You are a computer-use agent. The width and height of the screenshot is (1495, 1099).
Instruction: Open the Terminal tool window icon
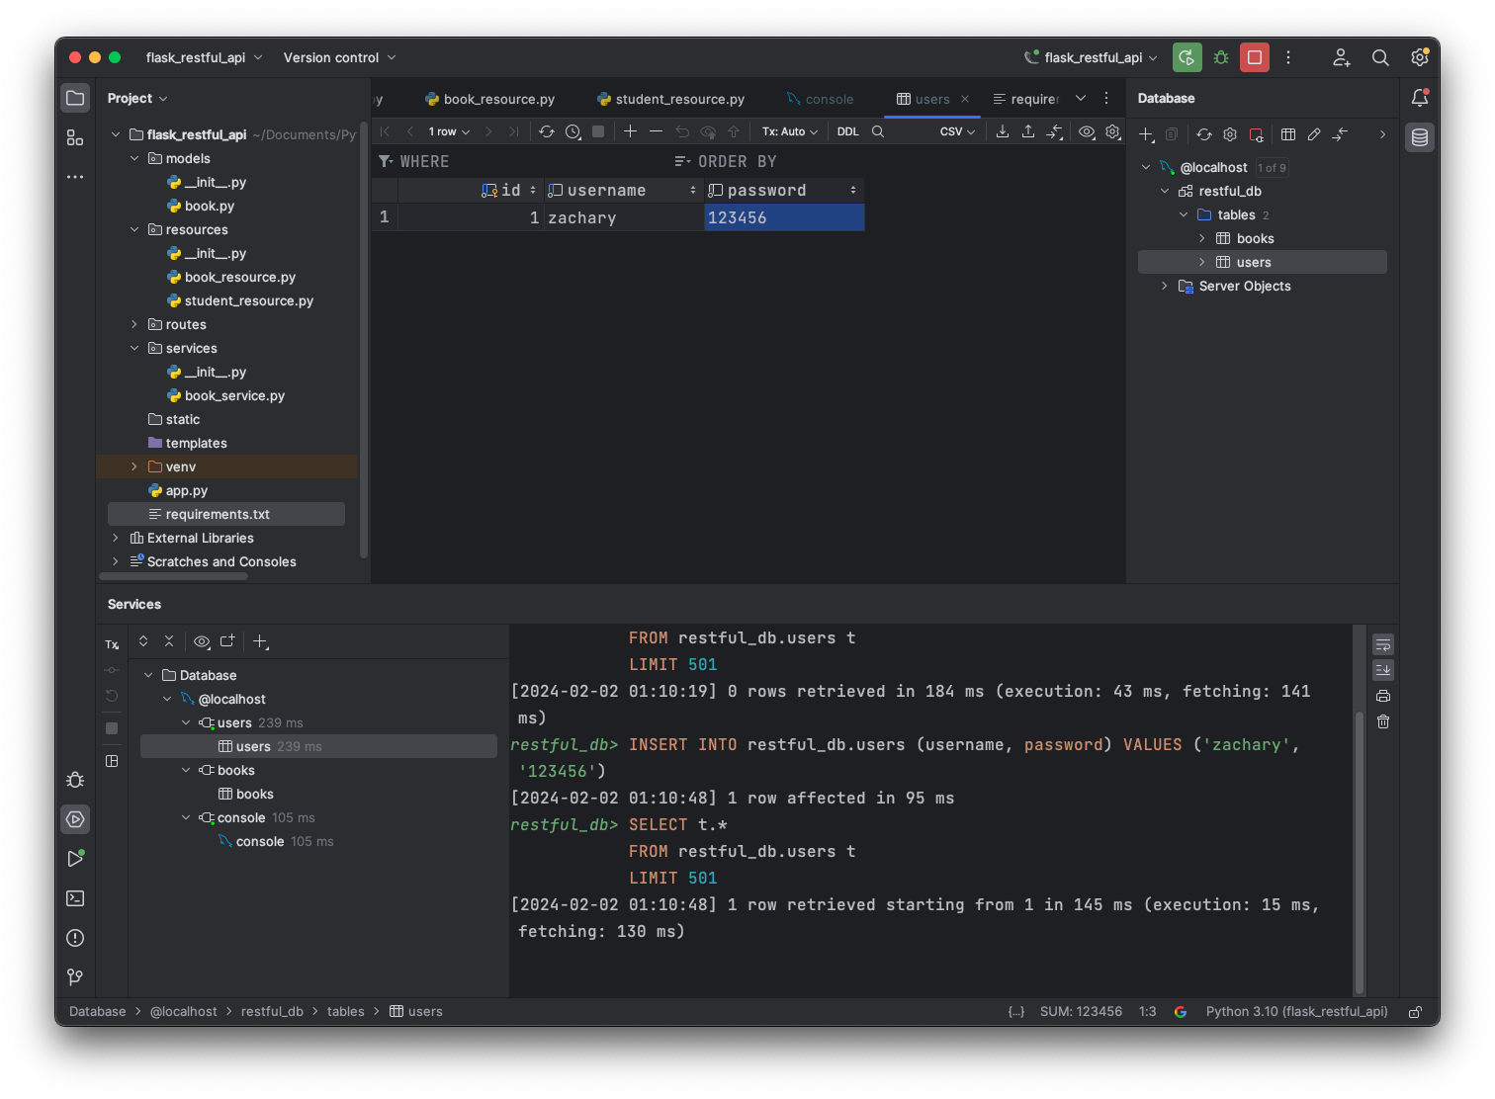(x=75, y=898)
